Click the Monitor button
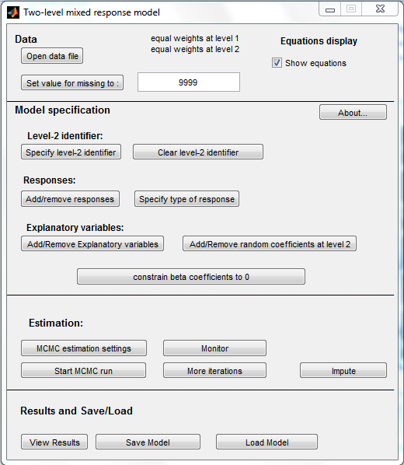Screen dimensions: 404x465 pyautogui.click(x=214, y=348)
